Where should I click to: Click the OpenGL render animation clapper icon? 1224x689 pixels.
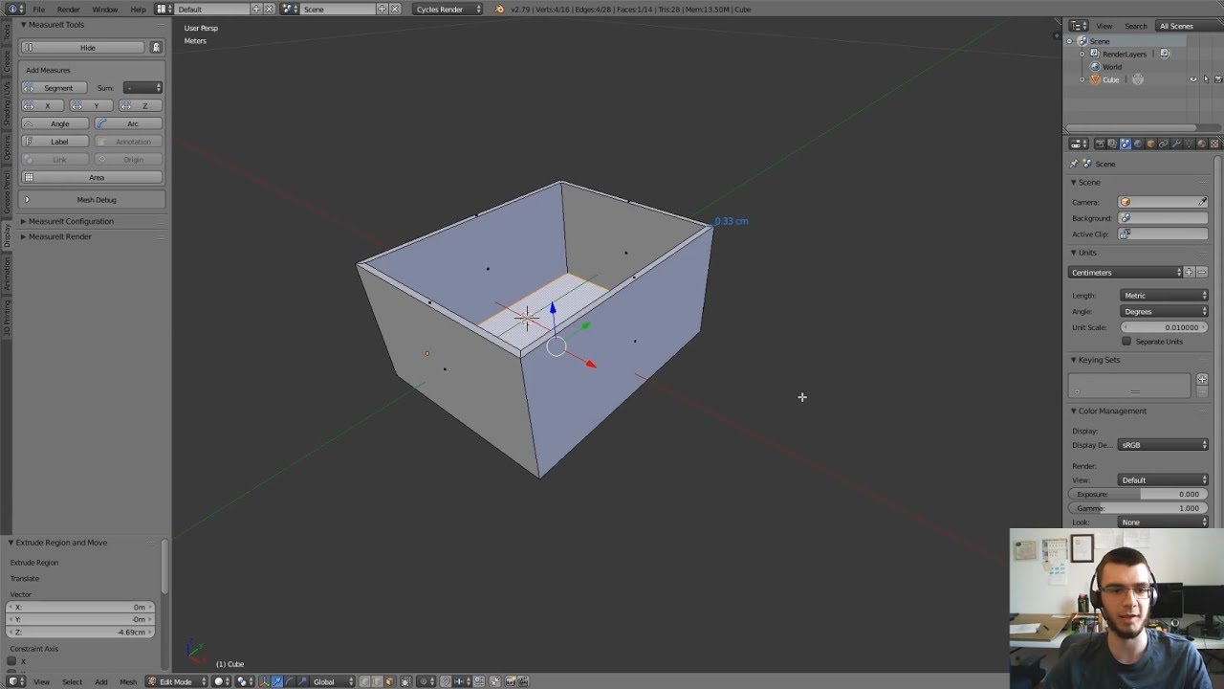click(523, 681)
